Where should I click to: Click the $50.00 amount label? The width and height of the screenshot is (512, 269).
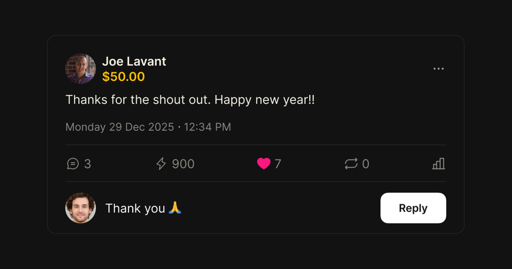(x=124, y=77)
